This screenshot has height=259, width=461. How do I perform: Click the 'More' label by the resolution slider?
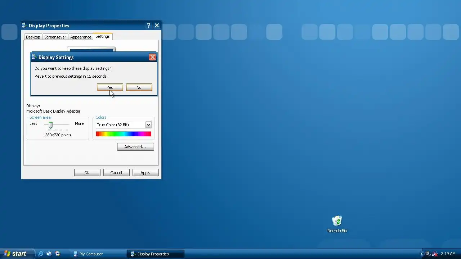click(79, 123)
